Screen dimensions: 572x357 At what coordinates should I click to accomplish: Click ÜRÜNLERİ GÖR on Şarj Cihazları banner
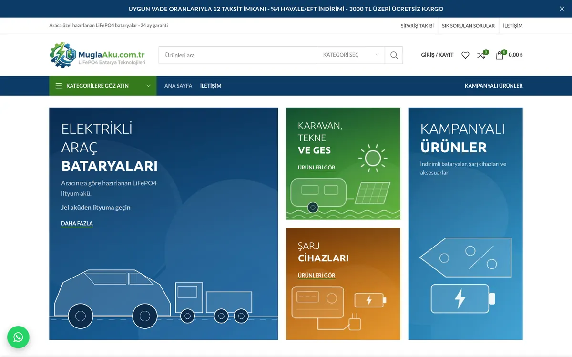pyautogui.click(x=317, y=275)
